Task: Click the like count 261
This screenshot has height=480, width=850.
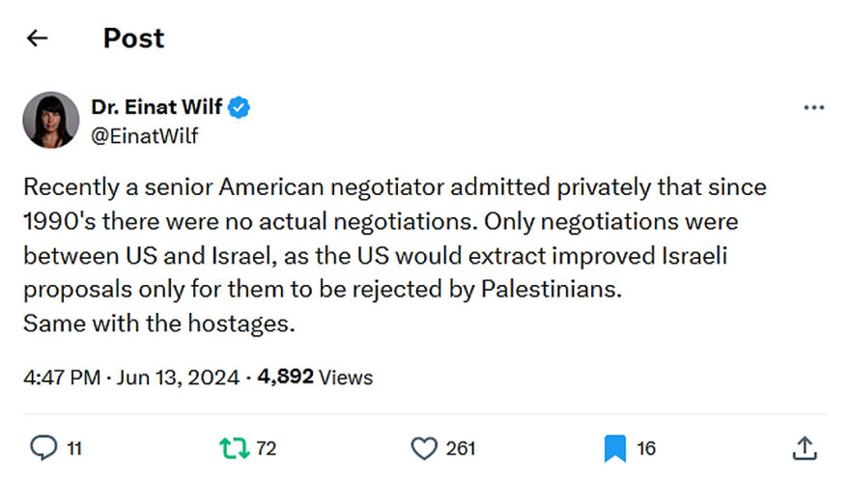Action: tap(461, 448)
